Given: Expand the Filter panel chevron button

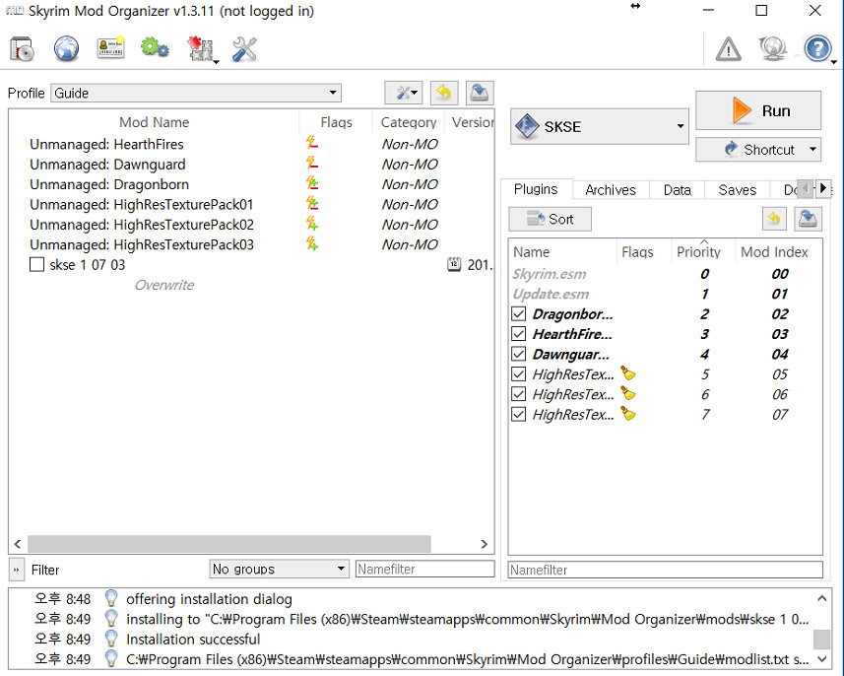Looking at the screenshot, I should (x=17, y=570).
